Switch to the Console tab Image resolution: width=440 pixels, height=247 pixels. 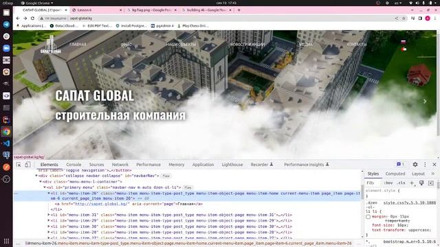click(x=74, y=165)
